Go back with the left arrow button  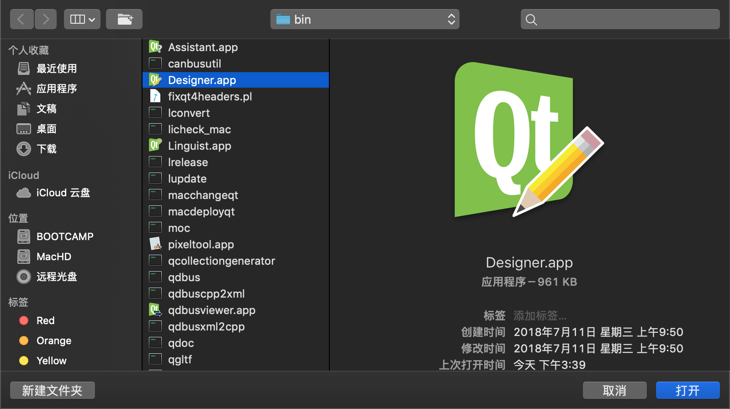coord(21,19)
